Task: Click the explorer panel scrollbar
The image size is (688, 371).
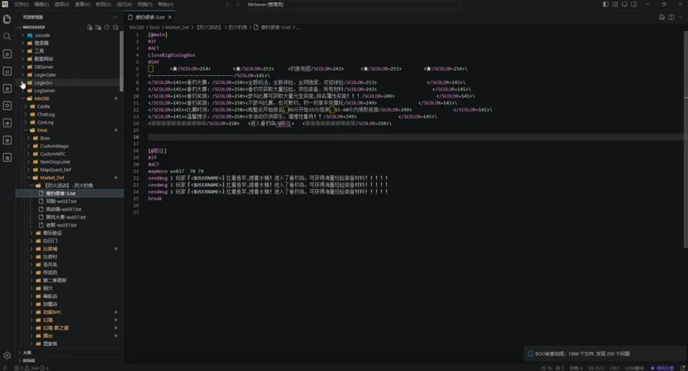Action: click(x=122, y=61)
